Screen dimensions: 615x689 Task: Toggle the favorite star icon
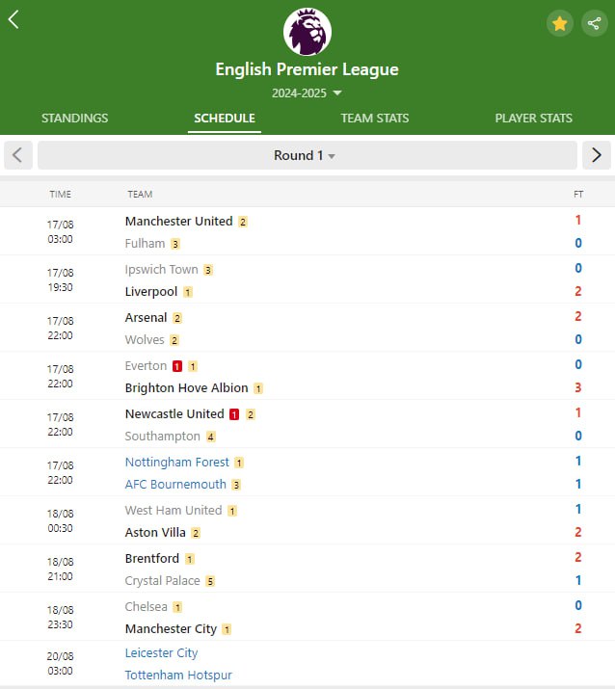point(559,23)
